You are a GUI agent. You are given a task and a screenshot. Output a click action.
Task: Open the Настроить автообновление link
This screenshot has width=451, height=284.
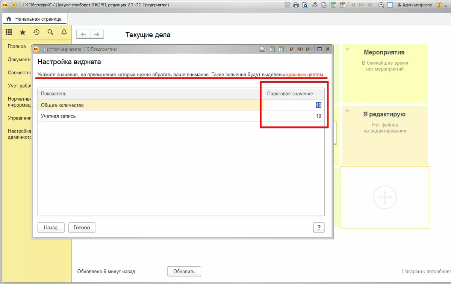click(x=427, y=271)
